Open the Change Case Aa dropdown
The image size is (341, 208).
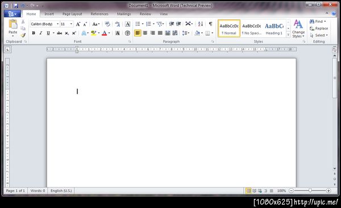[x=96, y=24]
